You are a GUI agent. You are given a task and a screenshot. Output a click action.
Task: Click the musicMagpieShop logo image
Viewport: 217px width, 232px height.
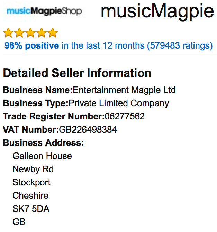[44, 11]
